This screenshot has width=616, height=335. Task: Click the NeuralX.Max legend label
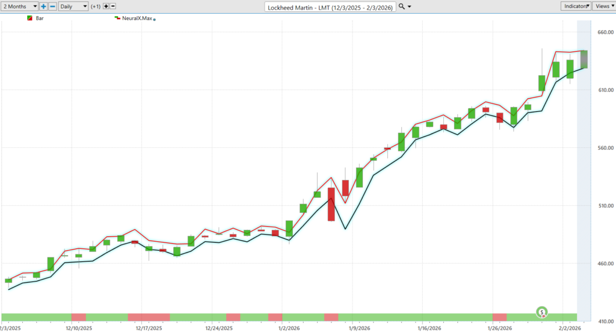pos(137,18)
